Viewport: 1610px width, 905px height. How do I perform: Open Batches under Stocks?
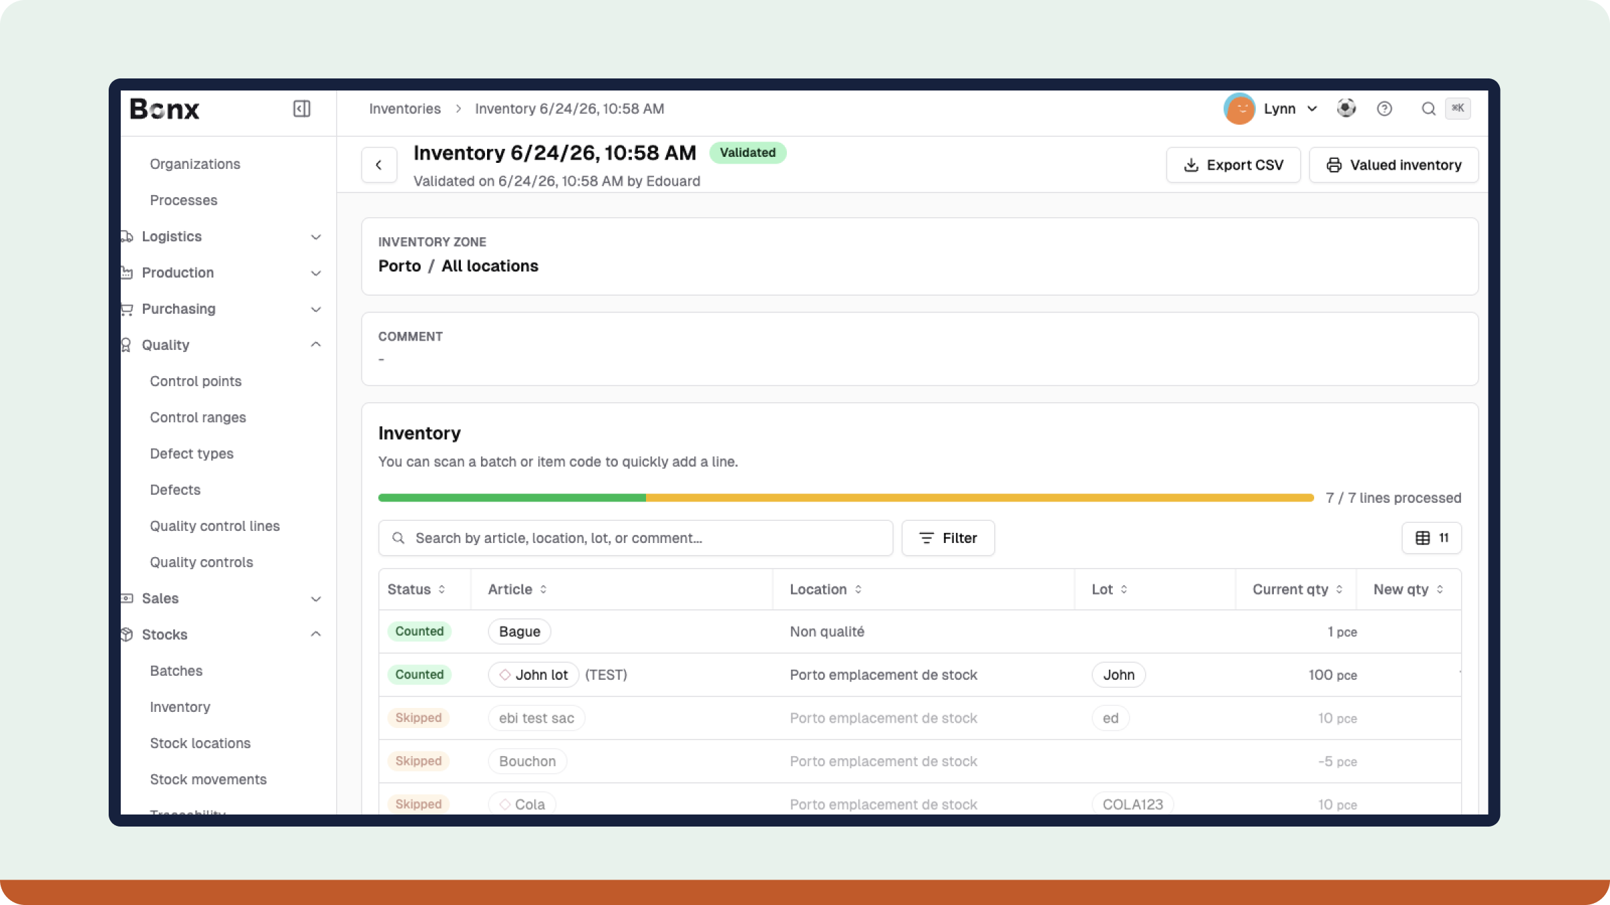176,671
